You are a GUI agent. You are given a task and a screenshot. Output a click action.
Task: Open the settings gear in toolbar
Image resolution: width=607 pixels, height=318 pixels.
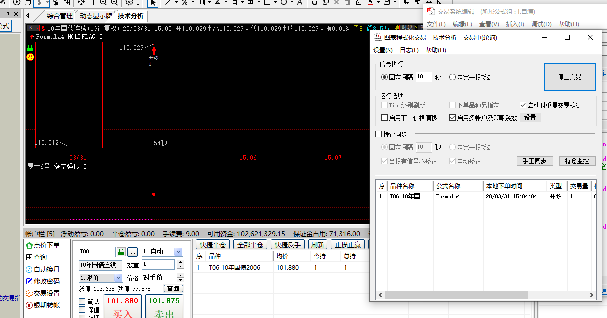pyautogui.click(x=129, y=2)
